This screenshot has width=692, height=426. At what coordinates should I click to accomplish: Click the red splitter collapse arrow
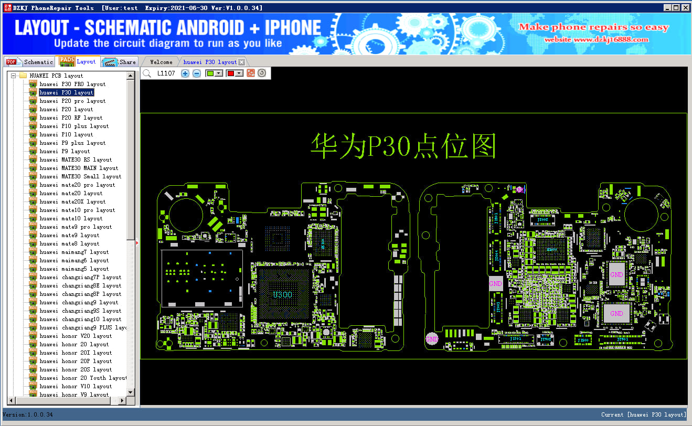point(137,243)
